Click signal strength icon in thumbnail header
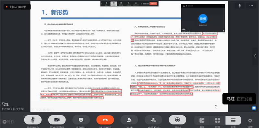This screenshot has height=128, width=259. pyautogui.click(x=184, y=6)
